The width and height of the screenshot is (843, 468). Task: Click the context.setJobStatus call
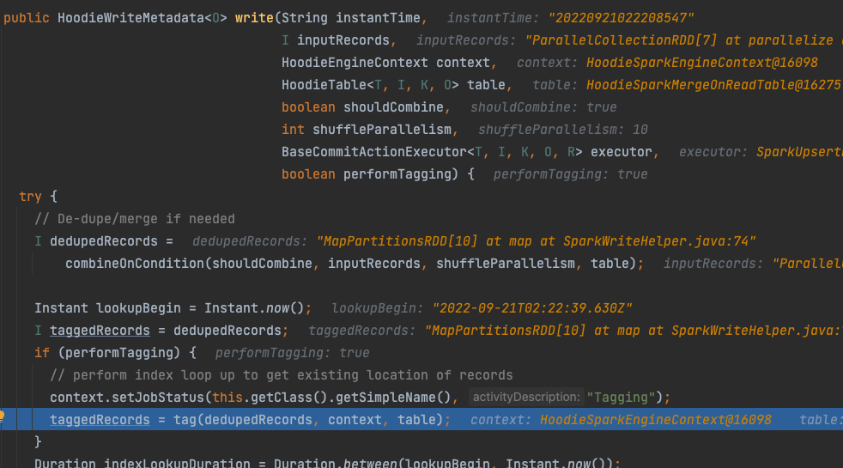coord(127,398)
